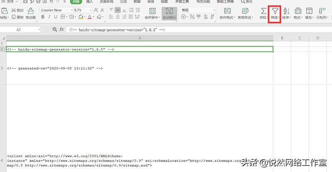Screen dimensions: 332x172
Task: Switch to the Insert (插入) tab
Action: click(90, 2)
